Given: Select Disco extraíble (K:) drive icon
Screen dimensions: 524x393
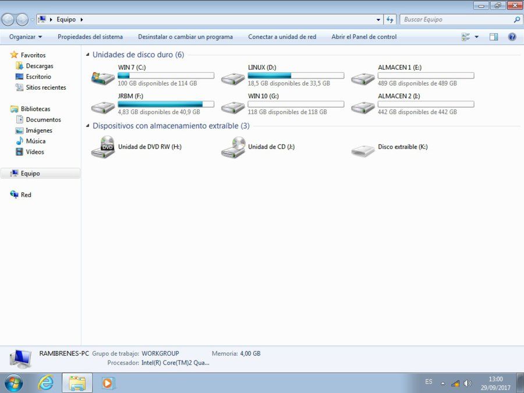Looking at the screenshot, I should [x=363, y=150].
